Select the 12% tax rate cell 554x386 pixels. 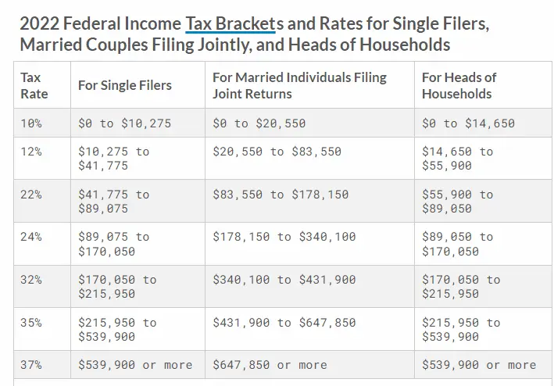pos(32,151)
